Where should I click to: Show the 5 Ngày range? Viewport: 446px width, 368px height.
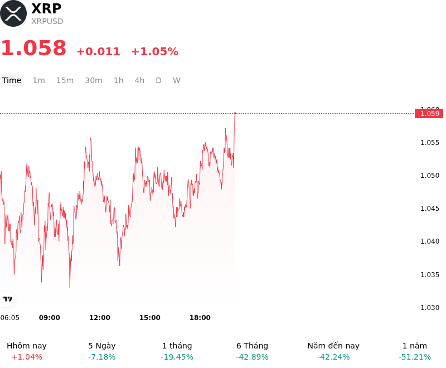[x=102, y=351]
